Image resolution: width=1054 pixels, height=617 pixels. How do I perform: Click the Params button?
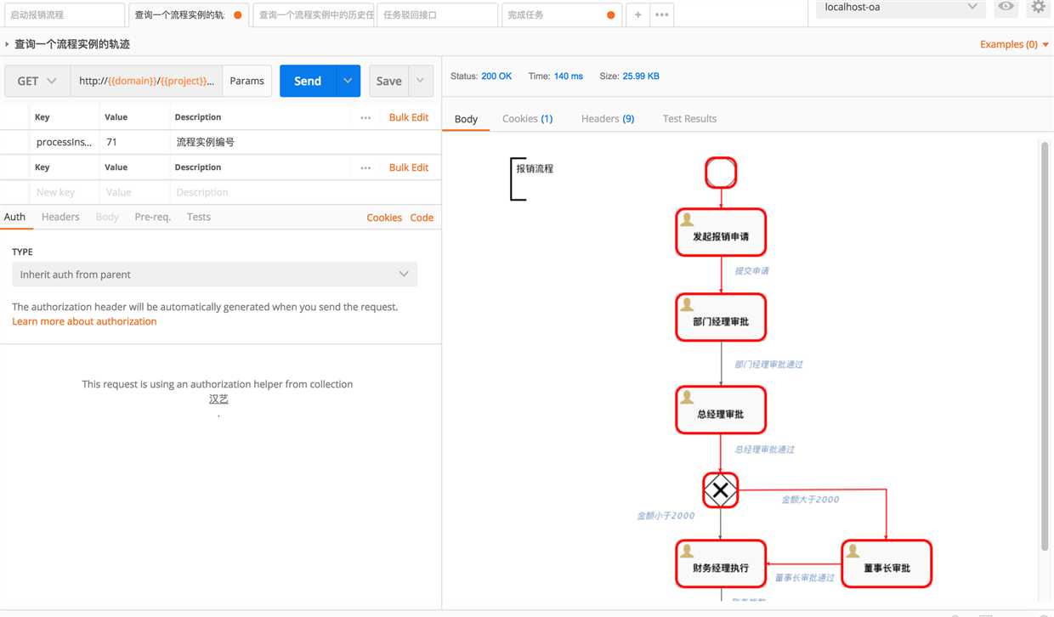[247, 81]
